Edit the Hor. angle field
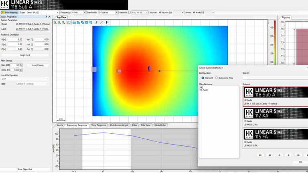 pyautogui.click(x=42, y=44)
